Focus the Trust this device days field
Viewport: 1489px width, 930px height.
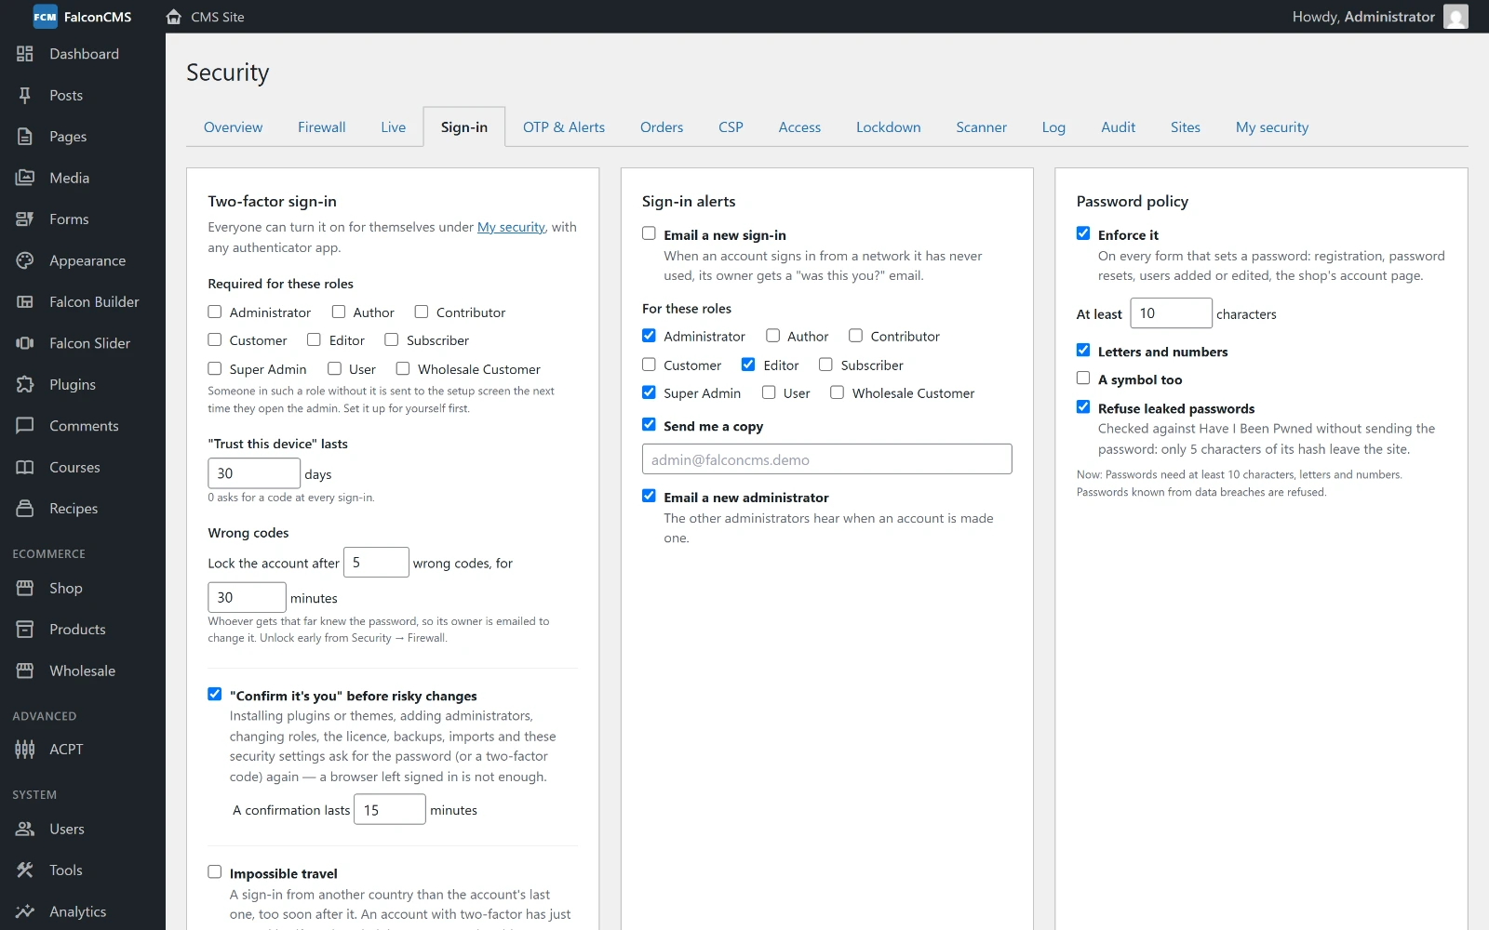(254, 473)
